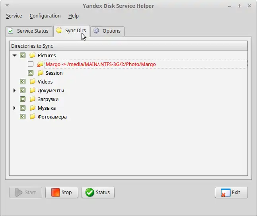
Task: Expand the Музыка tree node
Action: [14, 108]
